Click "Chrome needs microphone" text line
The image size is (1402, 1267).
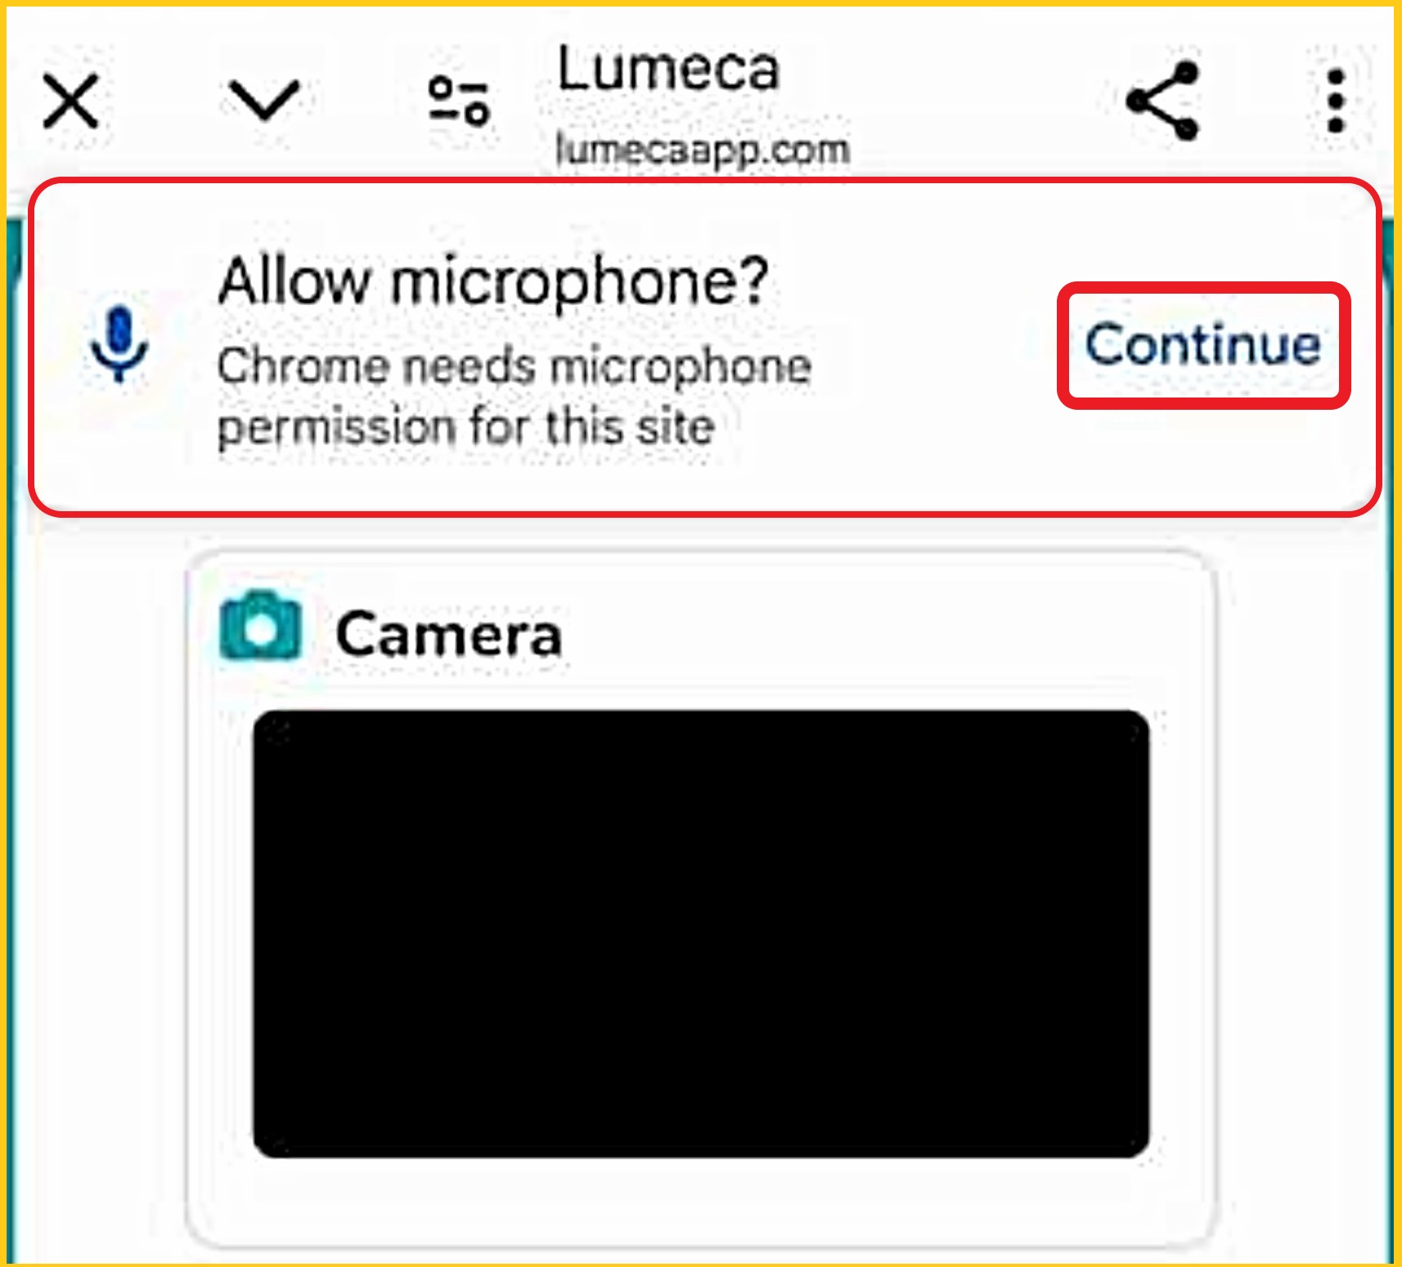(x=515, y=365)
